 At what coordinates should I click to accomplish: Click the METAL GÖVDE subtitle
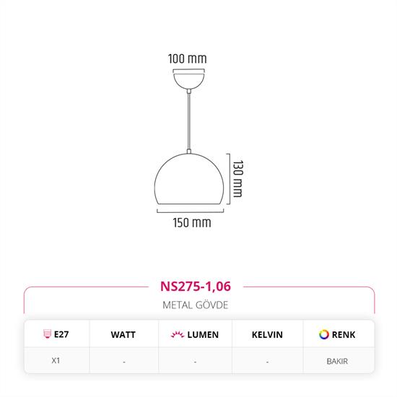click(196, 305)
